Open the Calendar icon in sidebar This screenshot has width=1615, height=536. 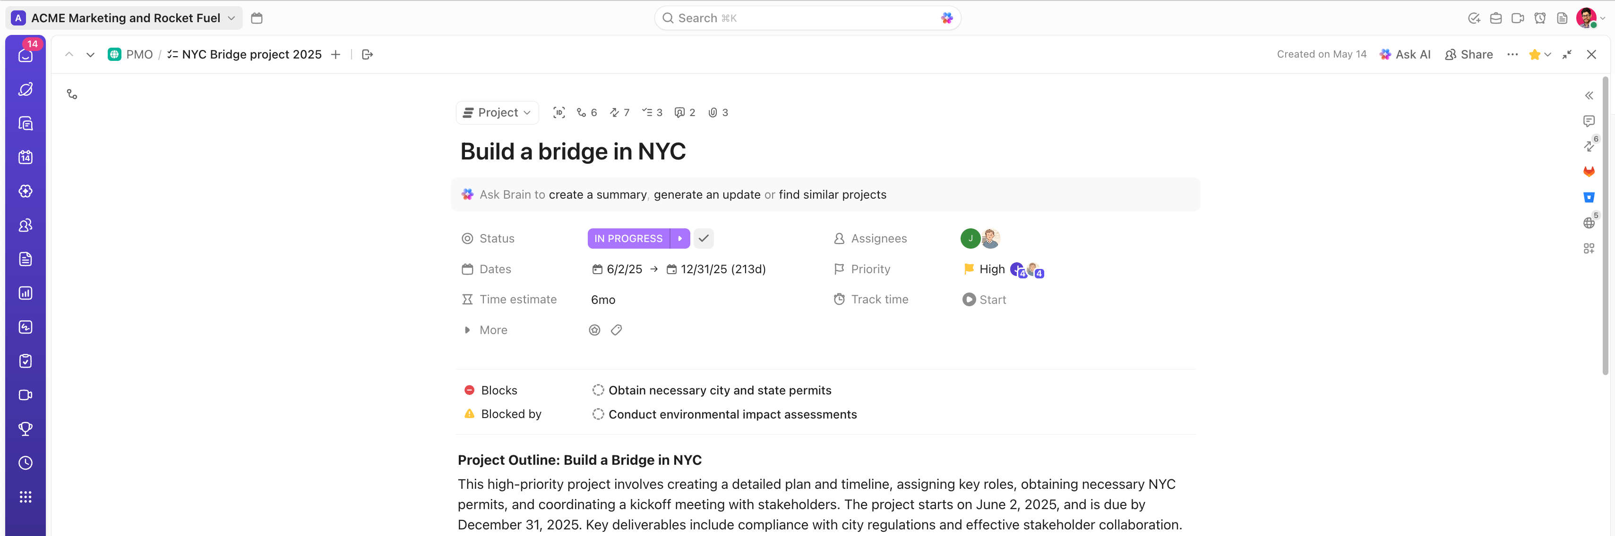point(26,157)
